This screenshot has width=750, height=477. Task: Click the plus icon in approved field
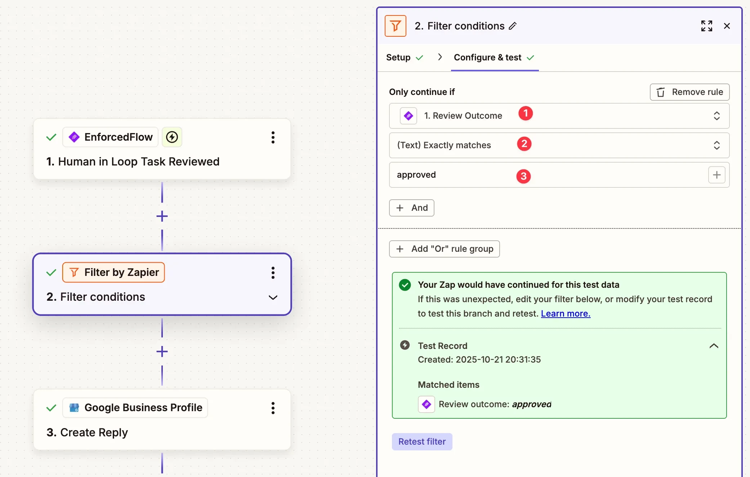716,175
